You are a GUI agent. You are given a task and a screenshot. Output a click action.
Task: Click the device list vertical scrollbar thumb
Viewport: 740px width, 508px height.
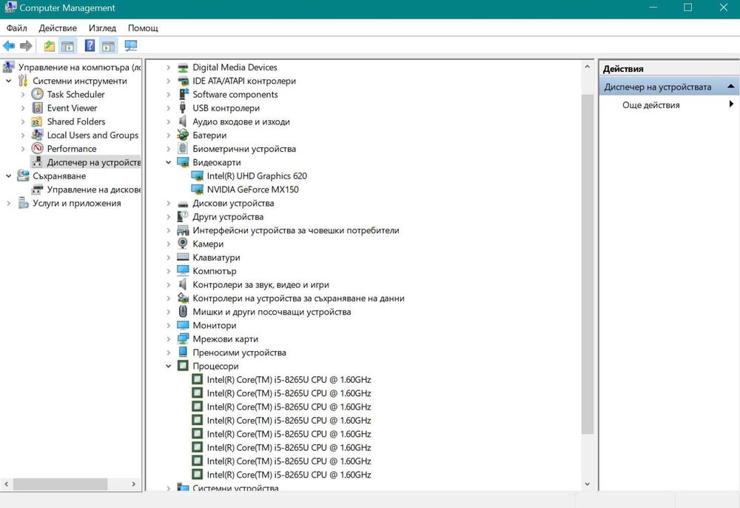point(587,264)
